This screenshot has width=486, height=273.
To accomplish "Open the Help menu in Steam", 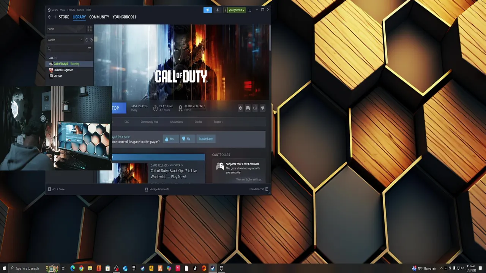I will click(x=88, y=10).
